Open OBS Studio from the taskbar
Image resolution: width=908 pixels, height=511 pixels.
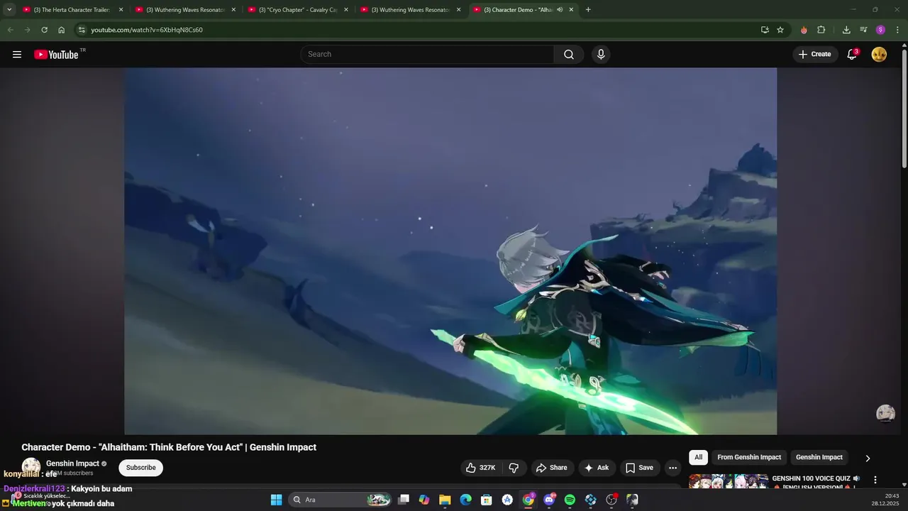point(611,500)
